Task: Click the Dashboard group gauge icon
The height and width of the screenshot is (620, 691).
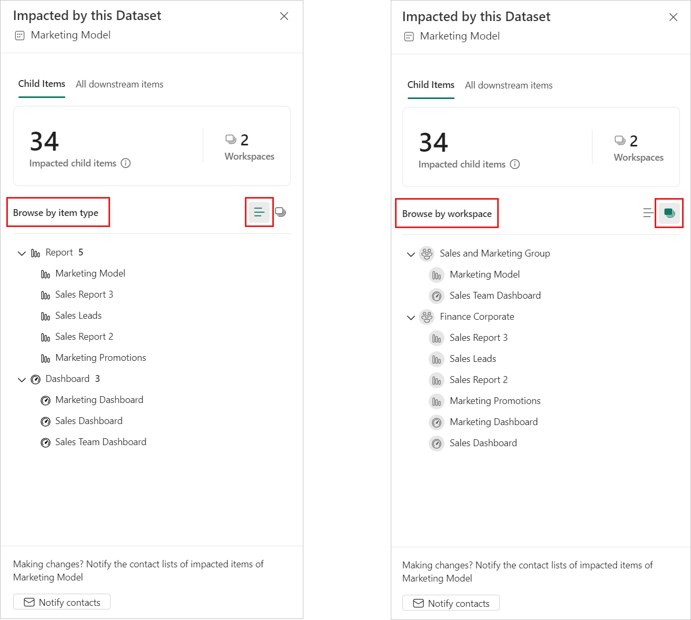Action: point(36,379)
